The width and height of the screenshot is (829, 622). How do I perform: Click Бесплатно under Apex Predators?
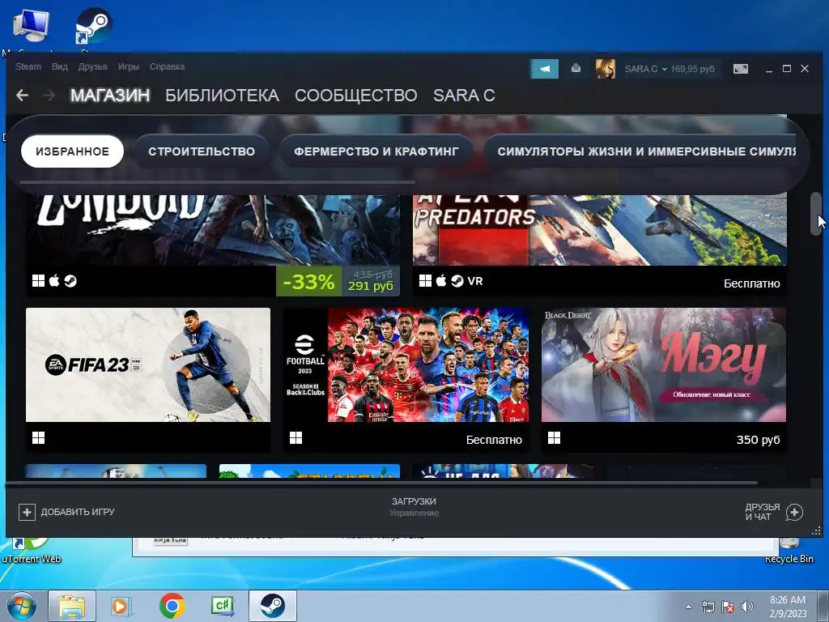752,283
